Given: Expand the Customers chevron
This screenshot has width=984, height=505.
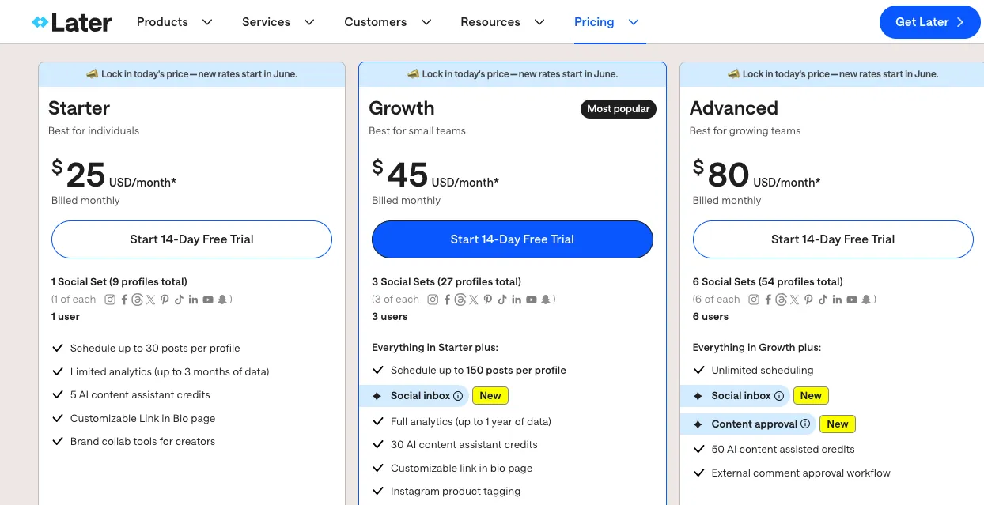Looking at the screenshot, I should click(426, 22).
